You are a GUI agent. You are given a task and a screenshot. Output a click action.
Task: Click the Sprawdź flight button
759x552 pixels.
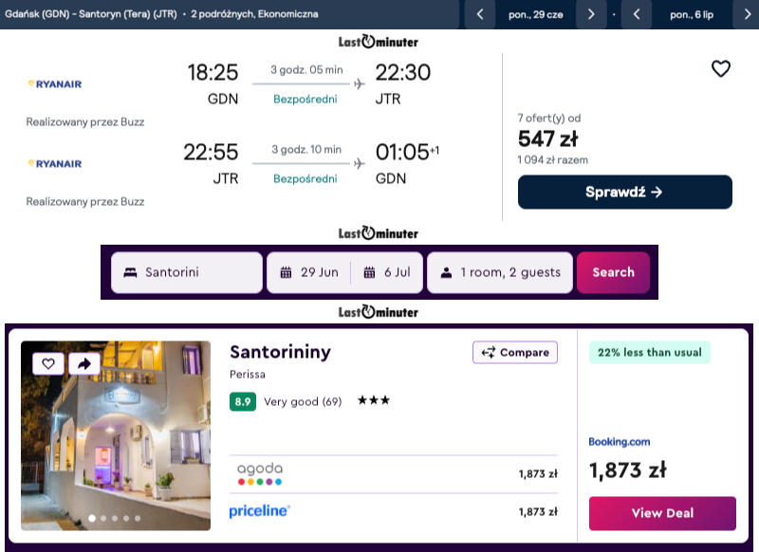pyautogui.click(x=624, y=192)
